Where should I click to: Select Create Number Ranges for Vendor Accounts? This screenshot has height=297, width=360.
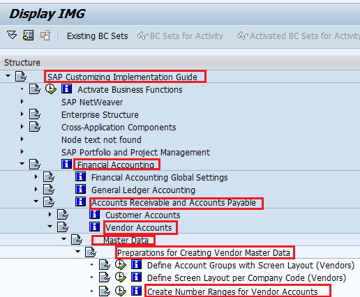click(232, 291)
